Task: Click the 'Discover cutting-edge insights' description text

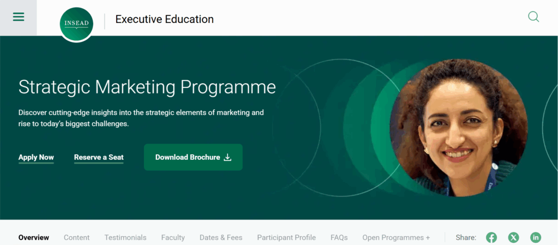Action: 141,118
